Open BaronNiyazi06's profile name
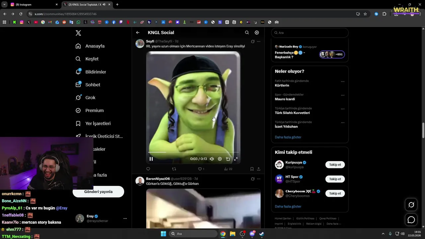425x239 pixels. 158,179
